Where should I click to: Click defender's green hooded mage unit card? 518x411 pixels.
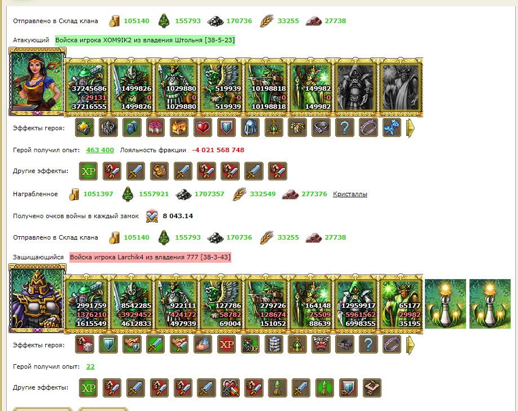355,304
